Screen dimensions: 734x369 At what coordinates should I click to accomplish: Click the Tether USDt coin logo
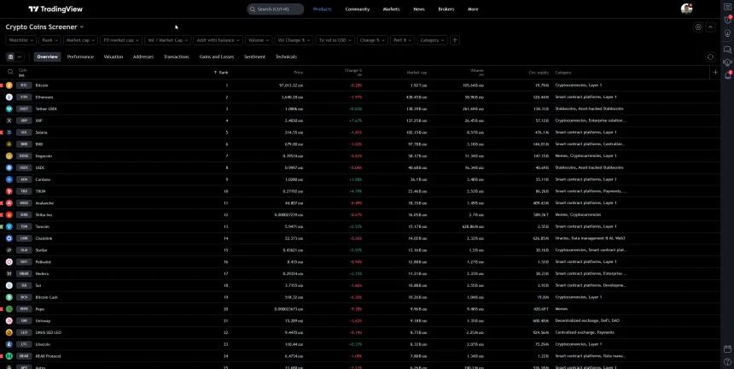pos(9,108)
